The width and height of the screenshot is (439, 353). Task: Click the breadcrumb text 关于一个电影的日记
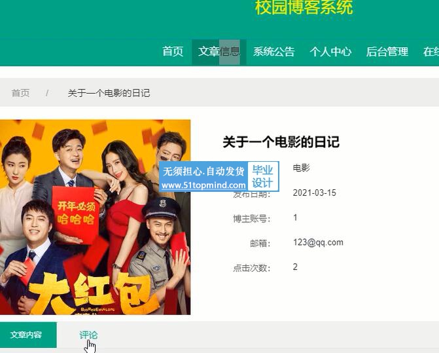(x=109, y=93)
